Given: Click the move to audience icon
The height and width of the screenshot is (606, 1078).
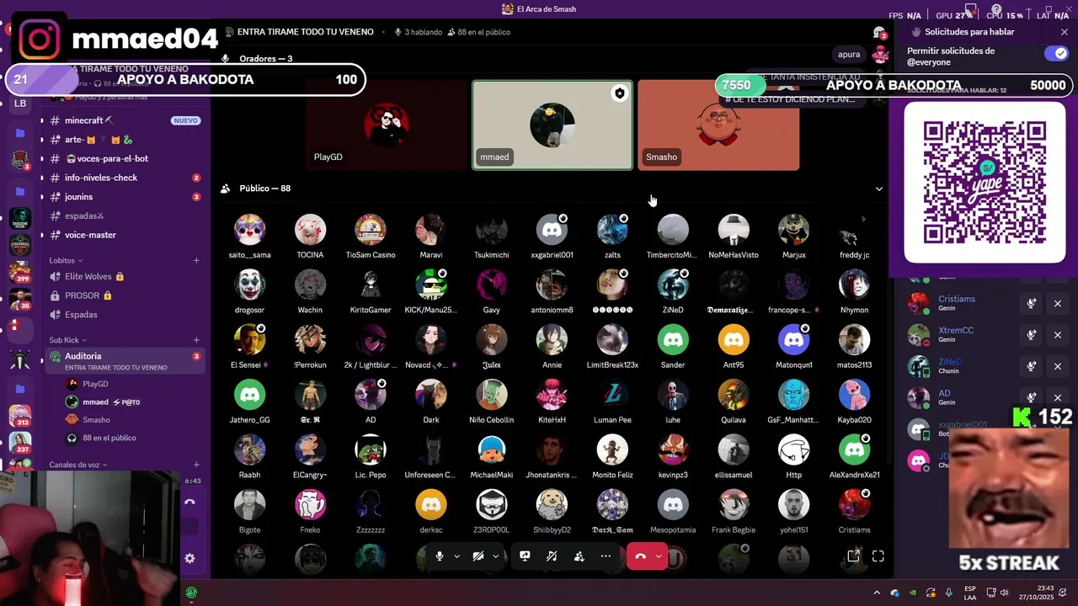Looking at the screenshot, I should [579, 556].
